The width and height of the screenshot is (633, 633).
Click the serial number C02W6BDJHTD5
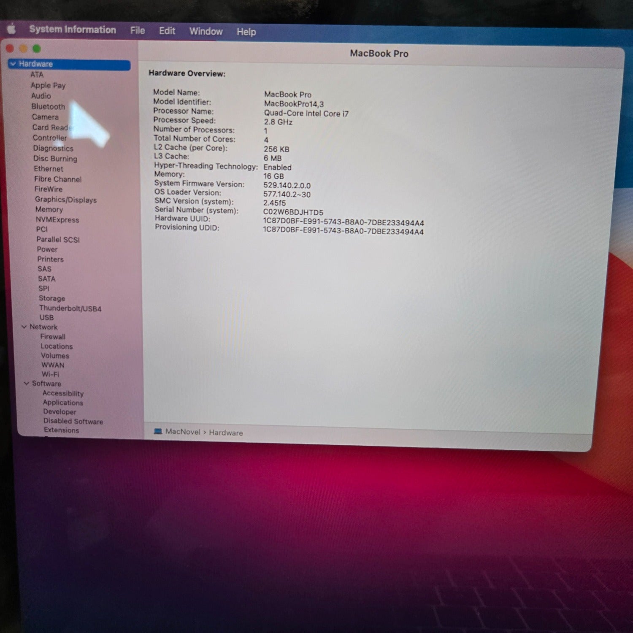pyautogui.click(x=293, y=212)
